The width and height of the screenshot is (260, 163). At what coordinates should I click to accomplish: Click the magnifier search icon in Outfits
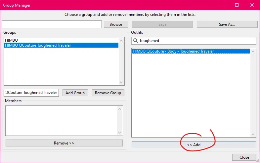[x=136, y=41]
